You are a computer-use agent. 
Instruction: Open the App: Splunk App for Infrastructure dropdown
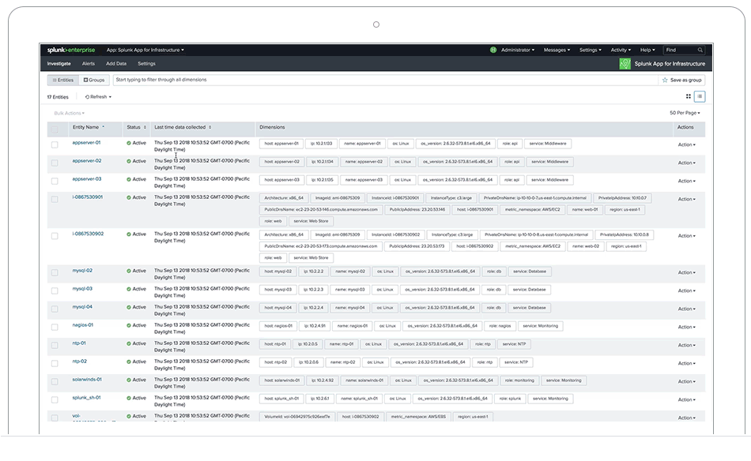click(145, 50)
